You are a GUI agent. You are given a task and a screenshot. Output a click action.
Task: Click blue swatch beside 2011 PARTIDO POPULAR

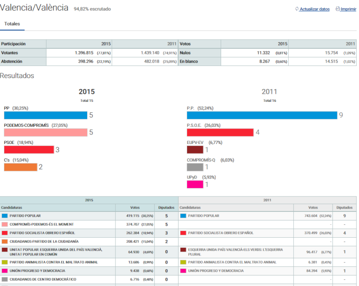(x=183, y=216)
